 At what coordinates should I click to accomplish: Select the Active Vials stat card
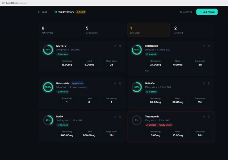tap(60, 30)
